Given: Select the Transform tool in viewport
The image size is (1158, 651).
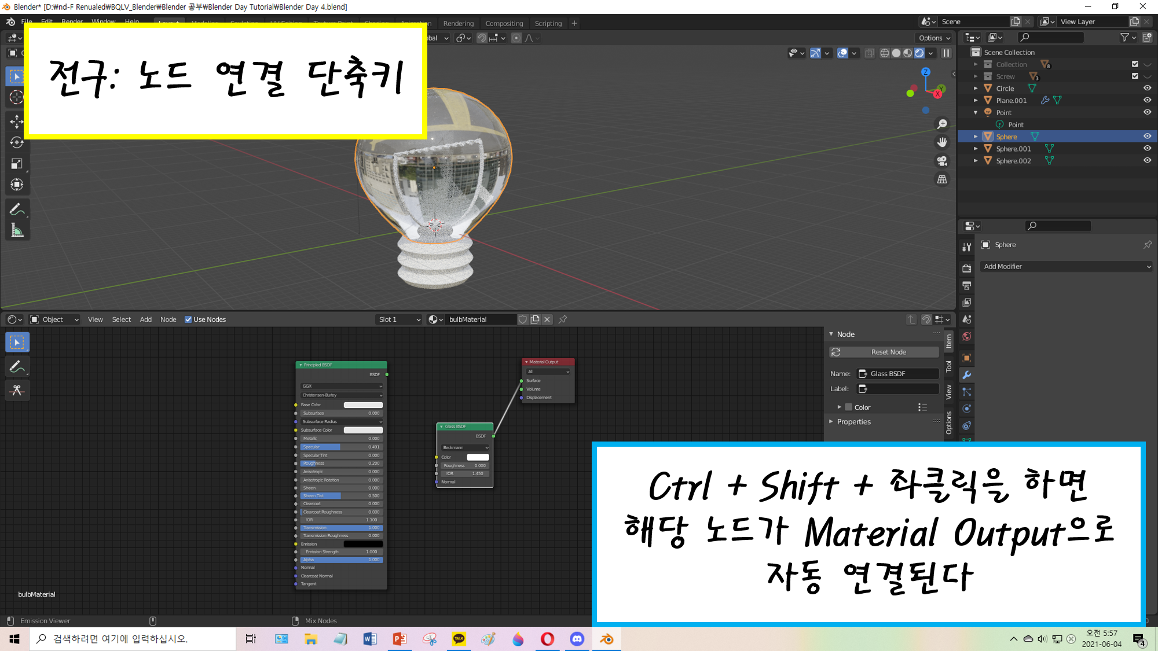Looking at the screenshot, I should pyautogui.click(x=16, y=185).
